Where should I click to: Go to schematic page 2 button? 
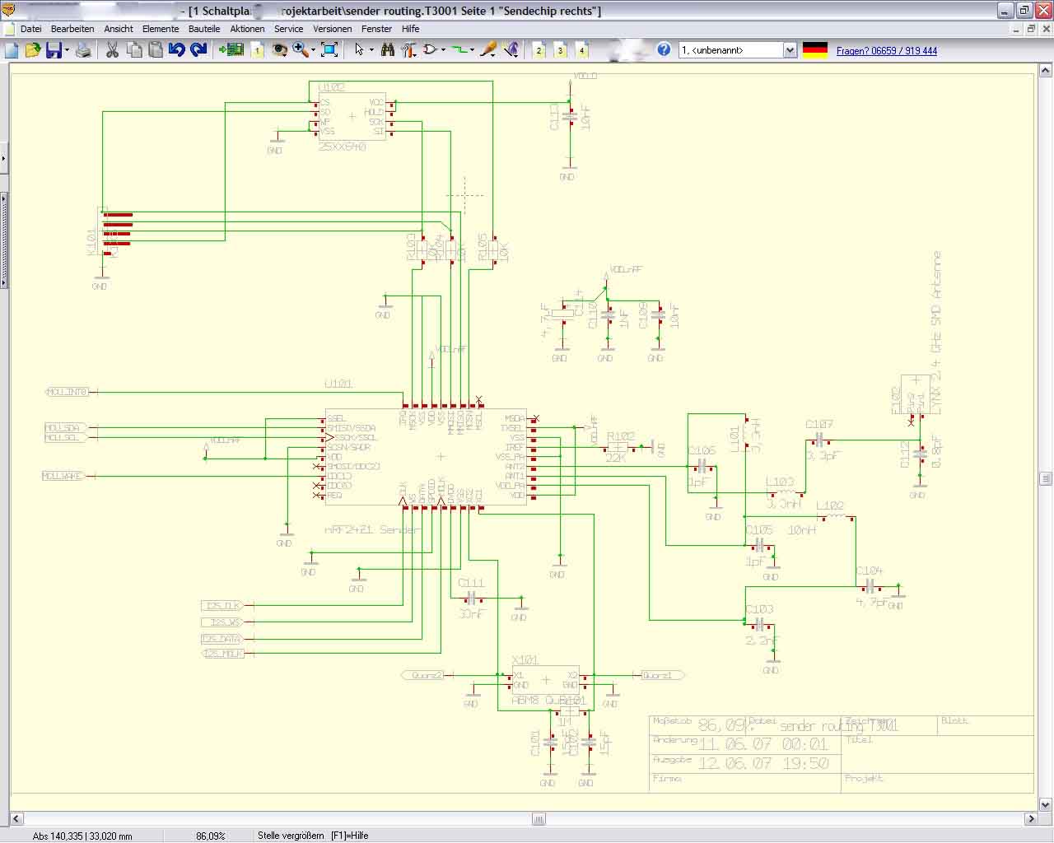tap(539, 50)
